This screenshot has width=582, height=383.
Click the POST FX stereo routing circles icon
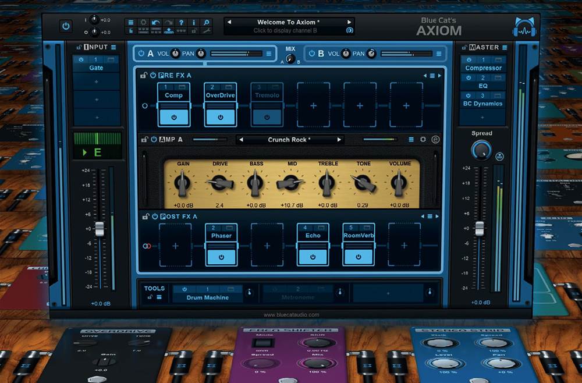tap(147, 246)
